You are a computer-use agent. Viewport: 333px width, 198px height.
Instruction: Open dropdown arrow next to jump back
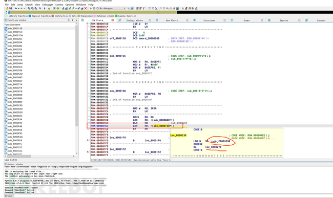[18, 9]
